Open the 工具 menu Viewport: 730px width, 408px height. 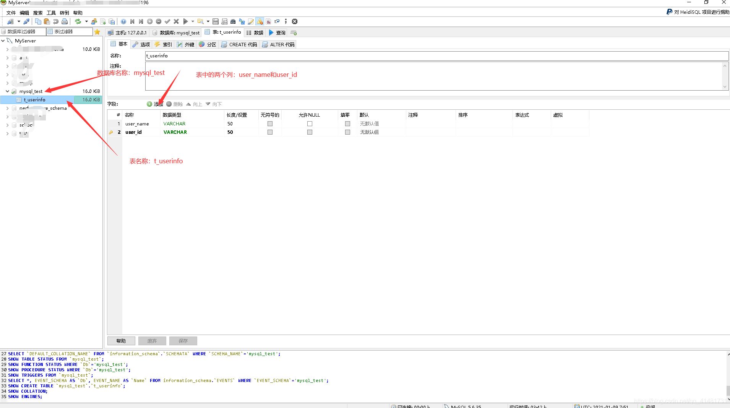(x=51, y=13)
